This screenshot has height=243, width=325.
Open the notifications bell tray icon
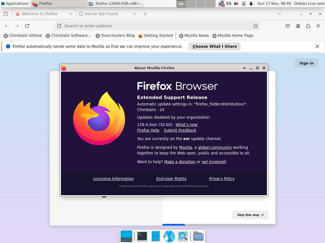pyautogui.click(x=251, y=3)
